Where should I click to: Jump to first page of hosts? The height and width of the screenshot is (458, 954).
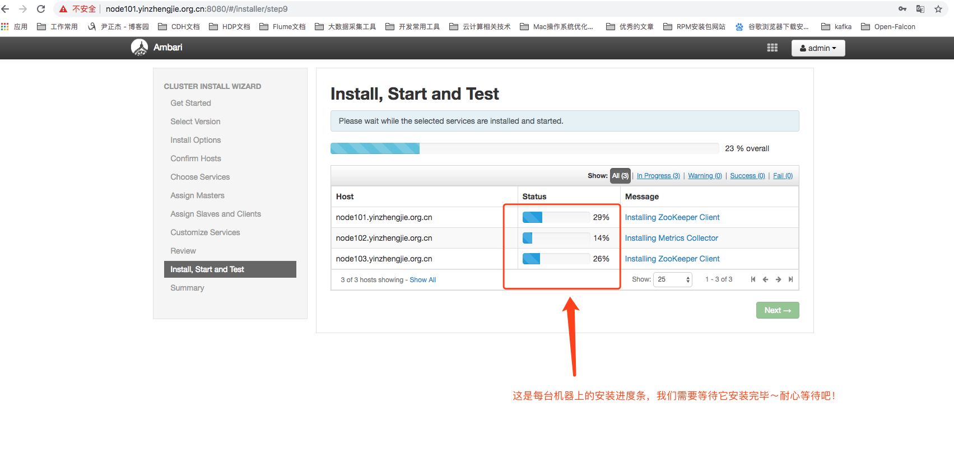pyautogui.click(x=753, y=279)
